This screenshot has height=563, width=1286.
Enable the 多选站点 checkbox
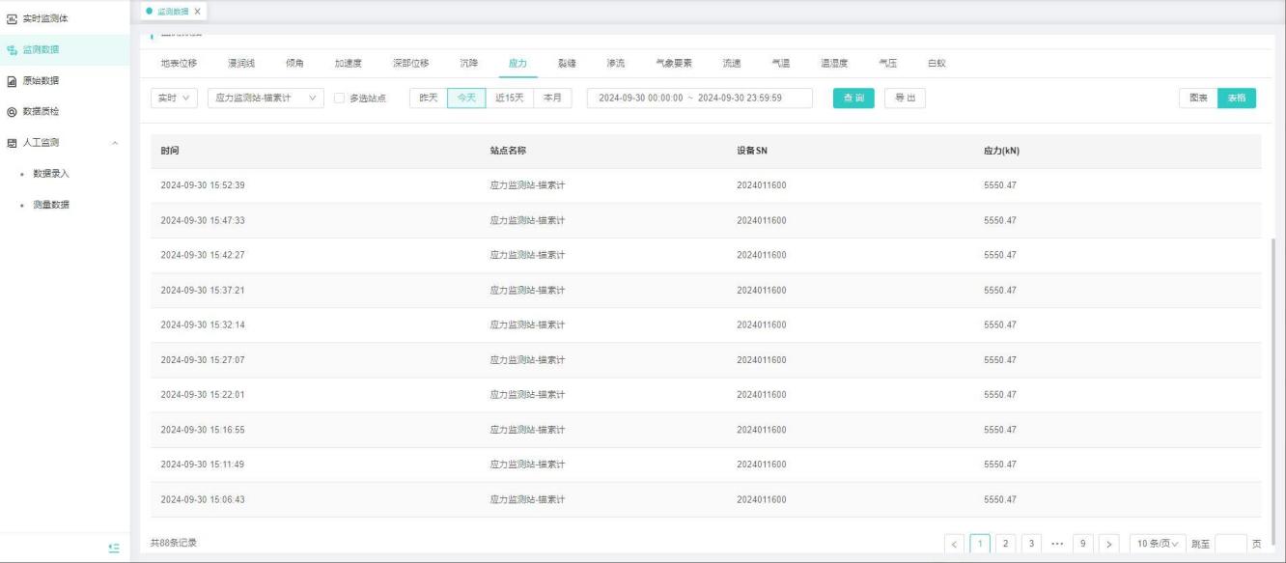(339, 99)
